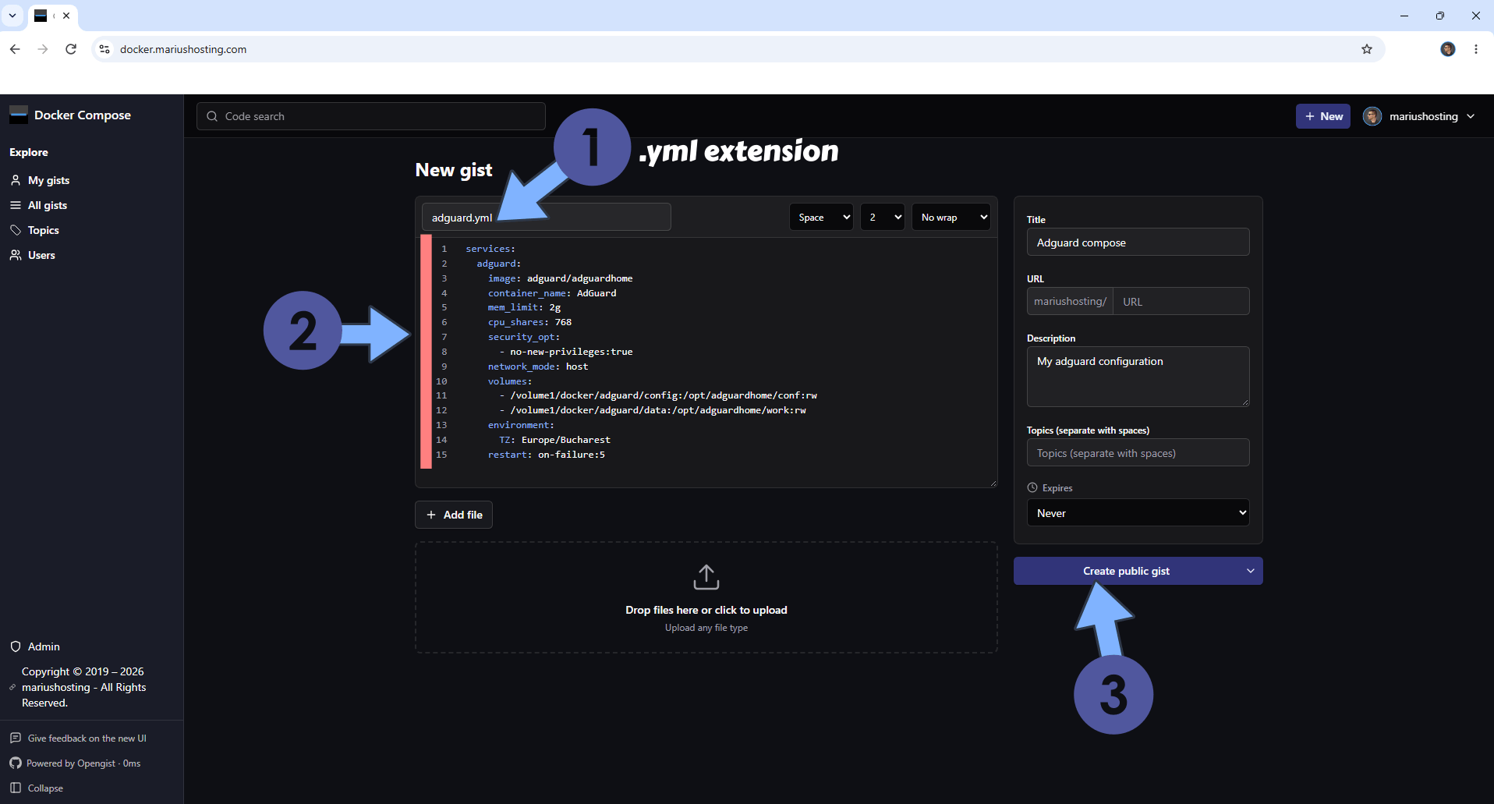Click the upload icon in drop zone
The width and height of the screenshot is (1494, 804).
(706, 577)
